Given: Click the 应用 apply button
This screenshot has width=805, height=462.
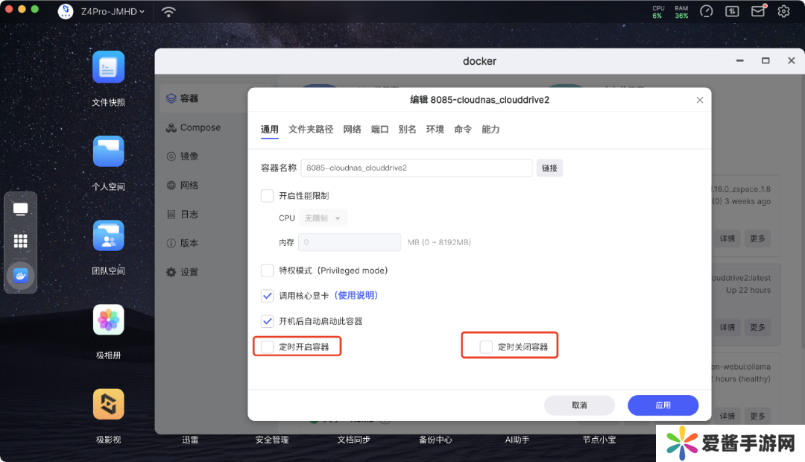Looking at the screenshot, I should (x=663, y=405).
